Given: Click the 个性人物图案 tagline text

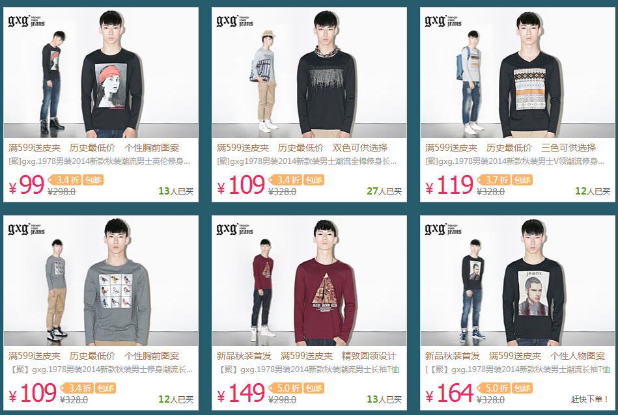Looking at the screenshot, I should click(x=578, y=356).
